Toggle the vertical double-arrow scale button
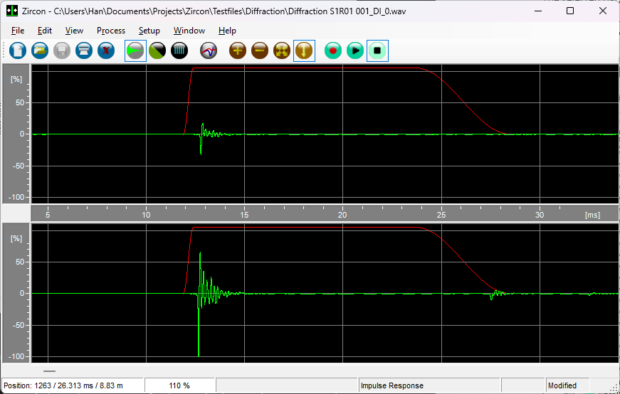The width and height of the screenshot is (620, 394). [x=304, y=50]
